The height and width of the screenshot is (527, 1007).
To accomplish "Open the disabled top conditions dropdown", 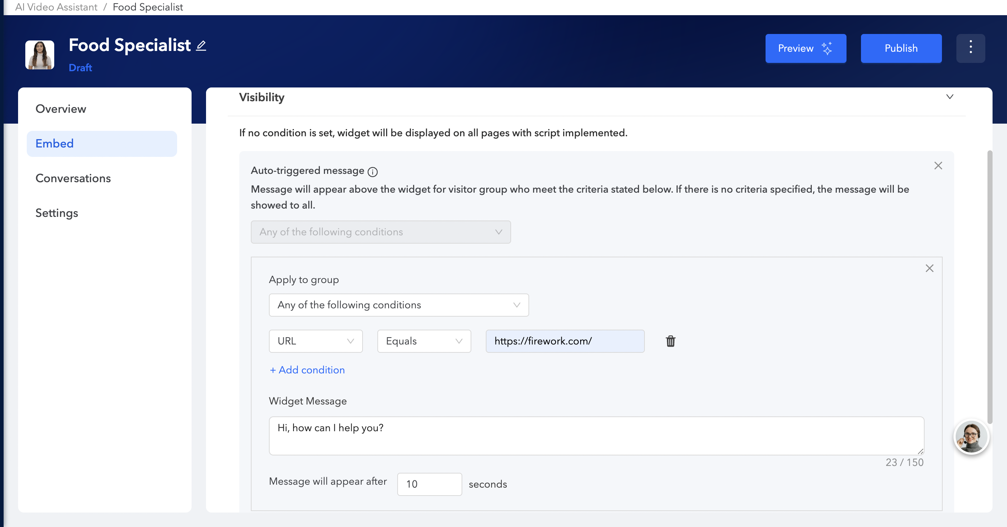I will tap(380, 232).
